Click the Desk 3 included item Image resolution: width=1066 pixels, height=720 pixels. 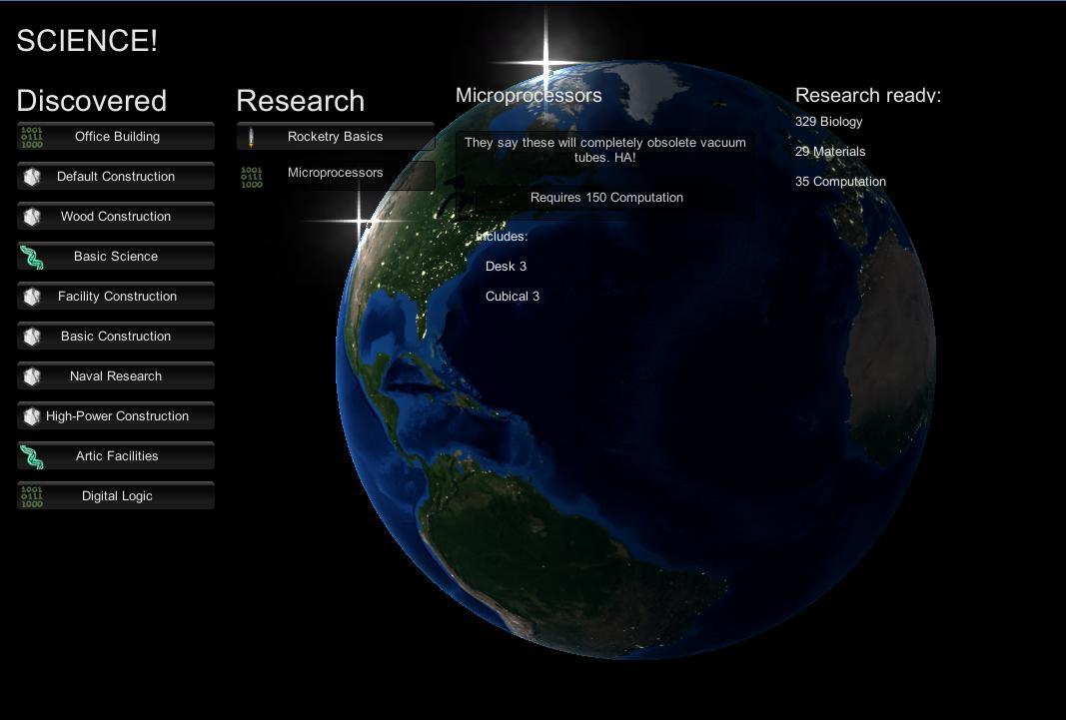tap(506, 267)
